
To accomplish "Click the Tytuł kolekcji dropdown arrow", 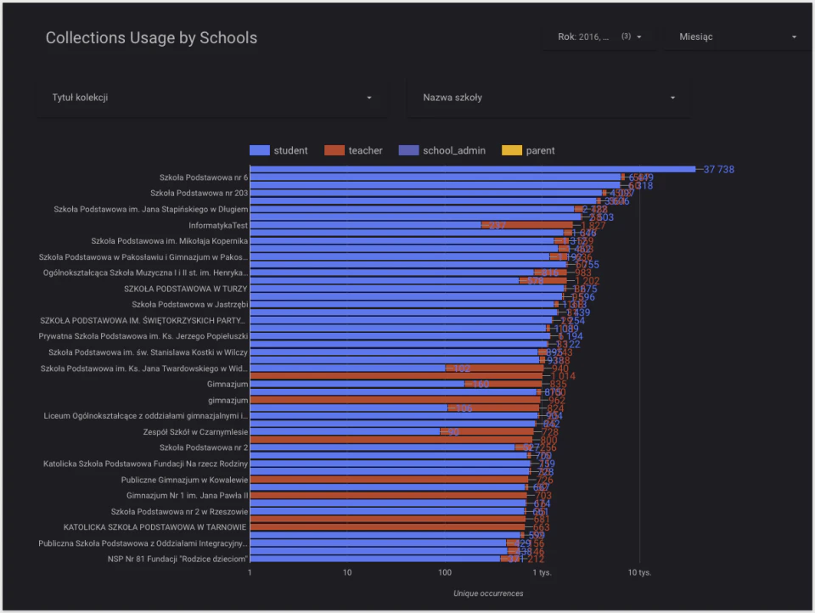I will (369, 98).
